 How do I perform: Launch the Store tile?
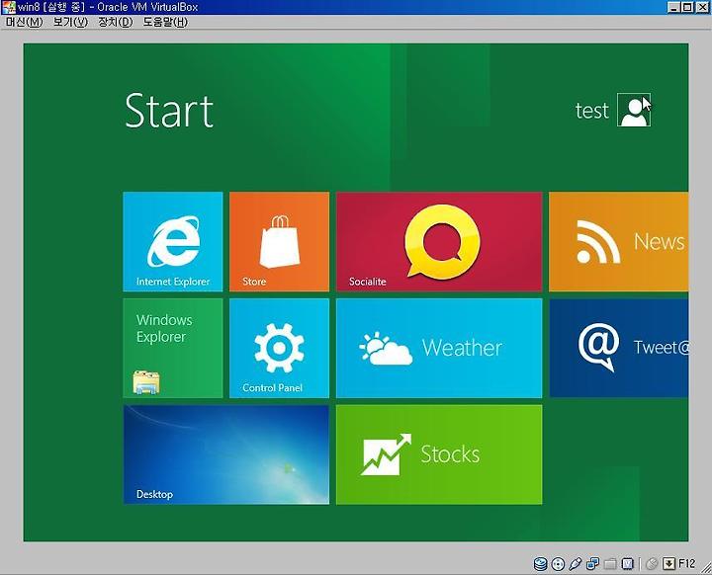click(x=279, y=241)
